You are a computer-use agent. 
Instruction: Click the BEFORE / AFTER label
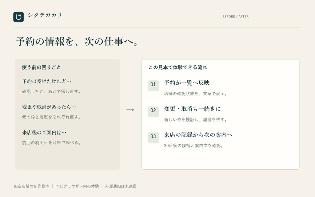click(235, 17)
